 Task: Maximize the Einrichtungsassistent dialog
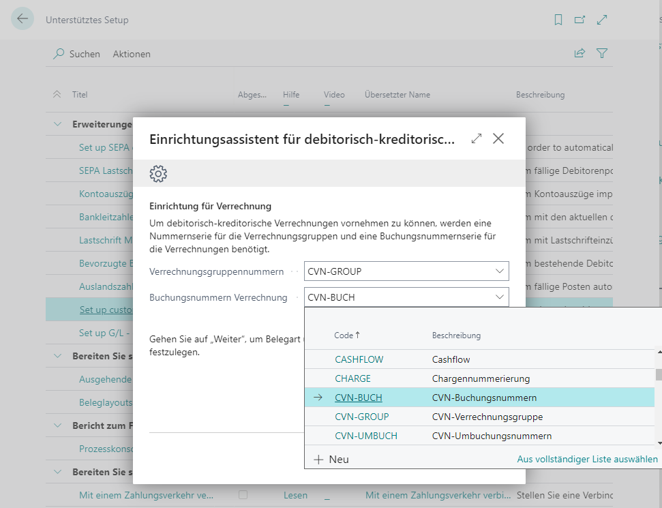477,138
